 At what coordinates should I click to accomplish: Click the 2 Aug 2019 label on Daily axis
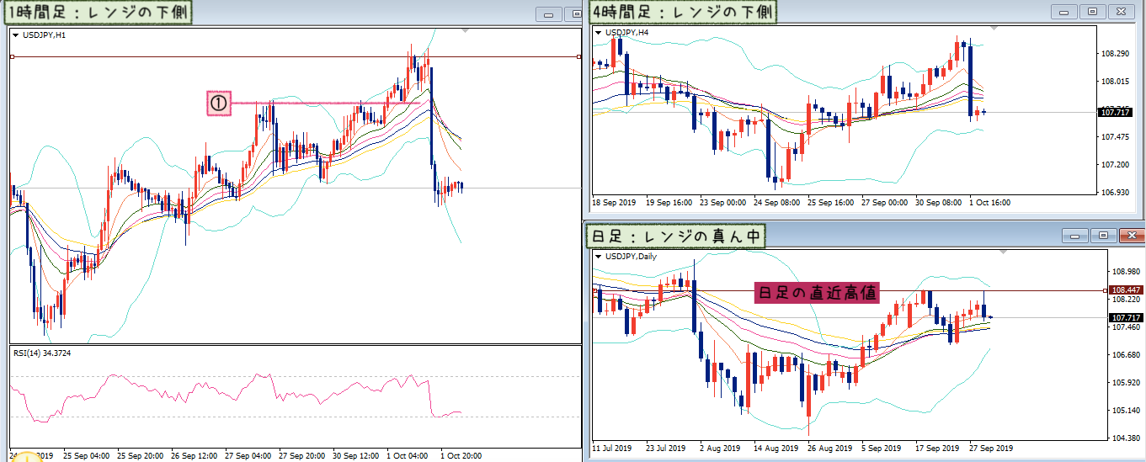pyautogui.click(x=719, y=449)
